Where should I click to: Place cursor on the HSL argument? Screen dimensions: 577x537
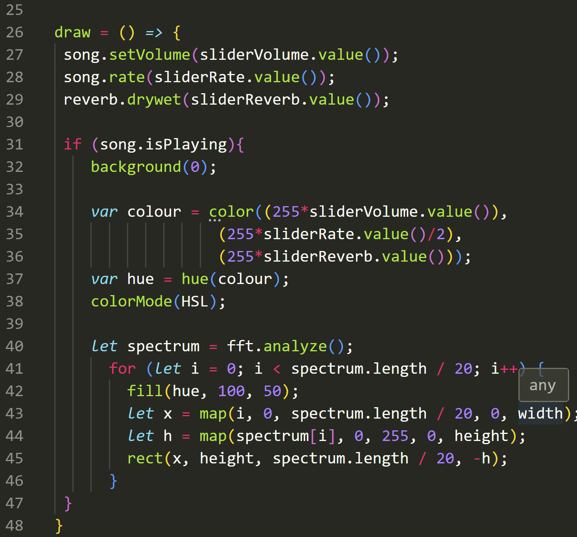195,301
